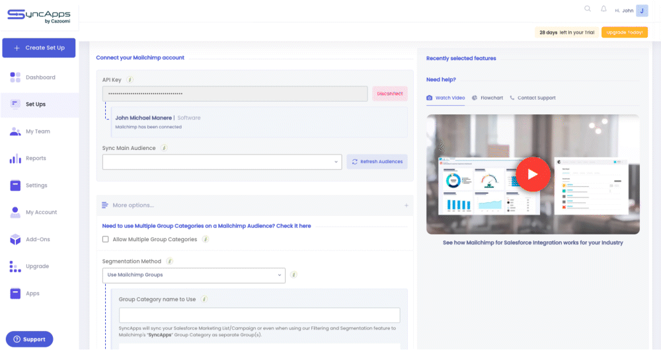Viewport: 661px width, 358px height.
Task: Click the Upgrade dots icon in sidebar
Action: coord(15,266)
